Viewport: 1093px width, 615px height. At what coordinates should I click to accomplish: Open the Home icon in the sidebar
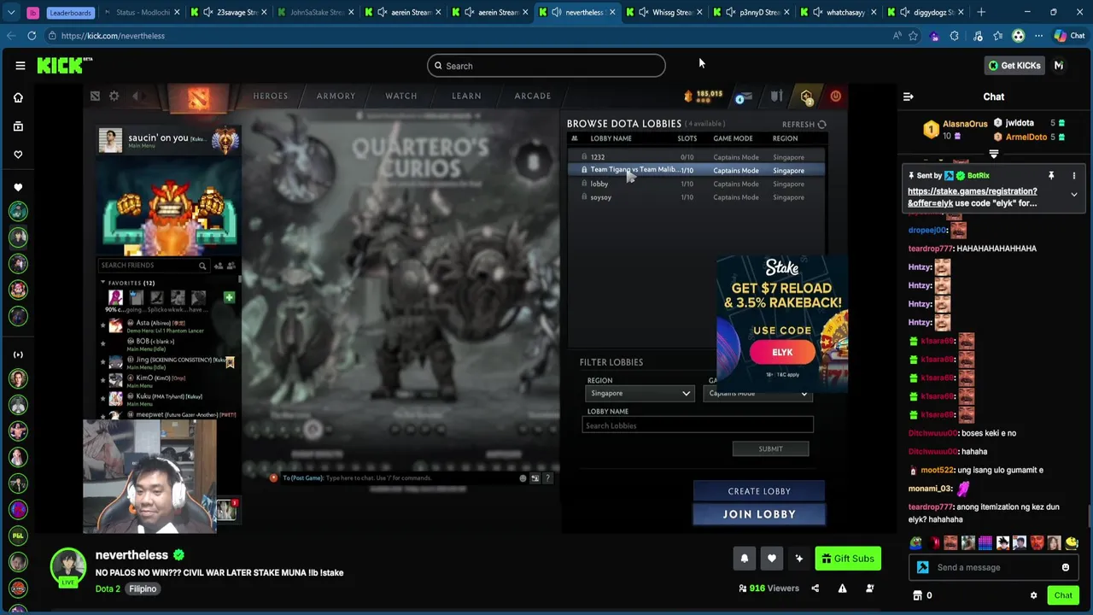(18, 97)
